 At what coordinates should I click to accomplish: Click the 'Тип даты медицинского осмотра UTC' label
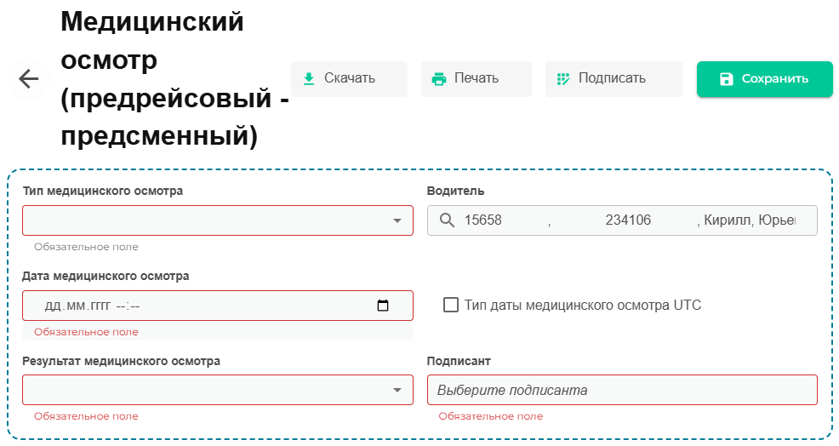(583, 305)
